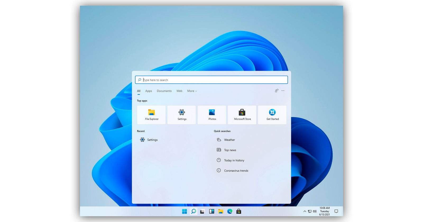Viewport: 423px width, 222px height.
Task: Click the Recent heading
Action: [141, 131]
